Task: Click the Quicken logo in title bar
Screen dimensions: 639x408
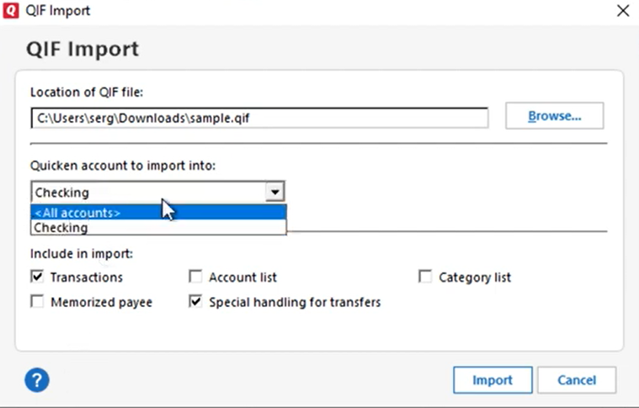Action: [11, 11]
